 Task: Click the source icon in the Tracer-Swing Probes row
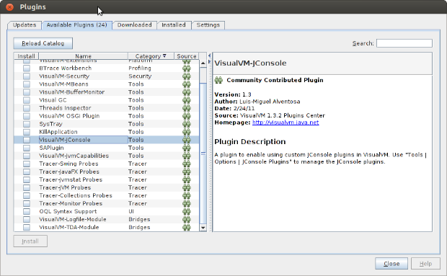pyautogui.click(x=187, y=164)
